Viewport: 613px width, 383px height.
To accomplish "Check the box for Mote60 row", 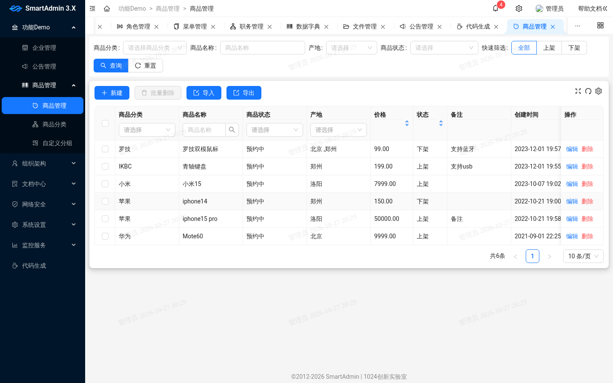I will [105, 236].
